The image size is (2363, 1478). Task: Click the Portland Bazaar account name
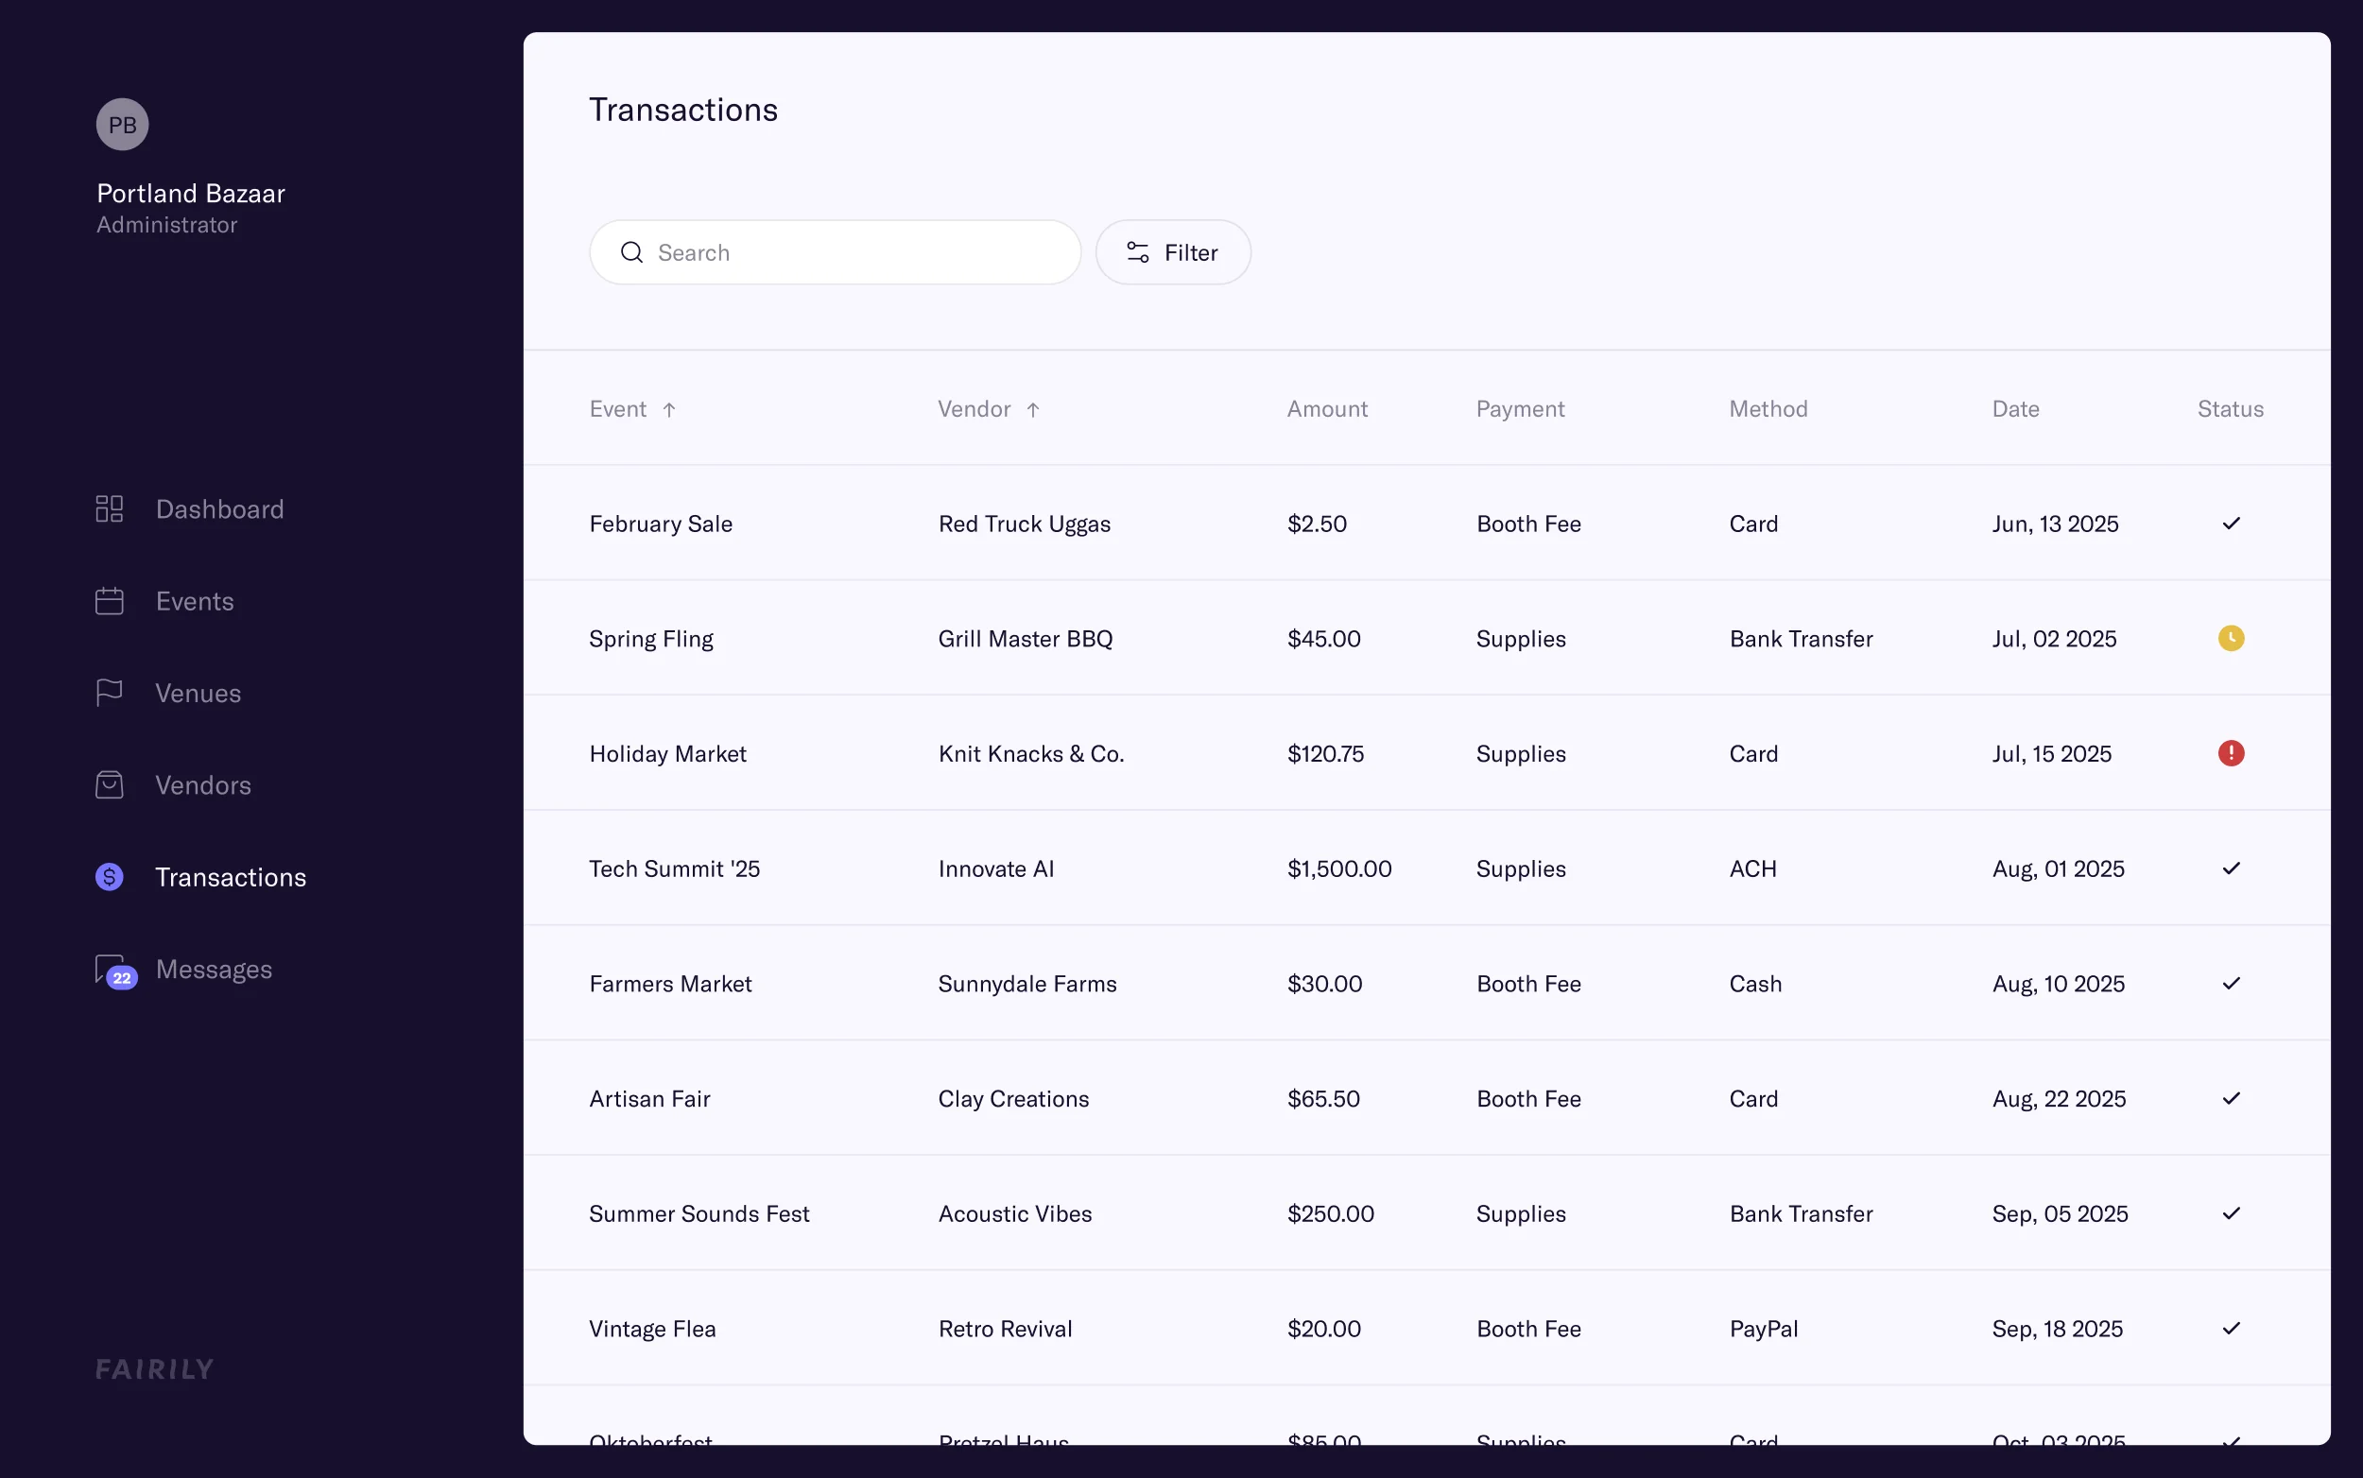[191, 193]
